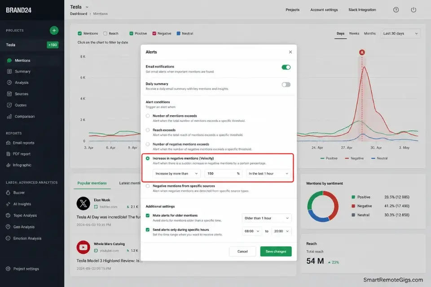
Task: Open the Popular mentions tab
Action: coord(92,183)
